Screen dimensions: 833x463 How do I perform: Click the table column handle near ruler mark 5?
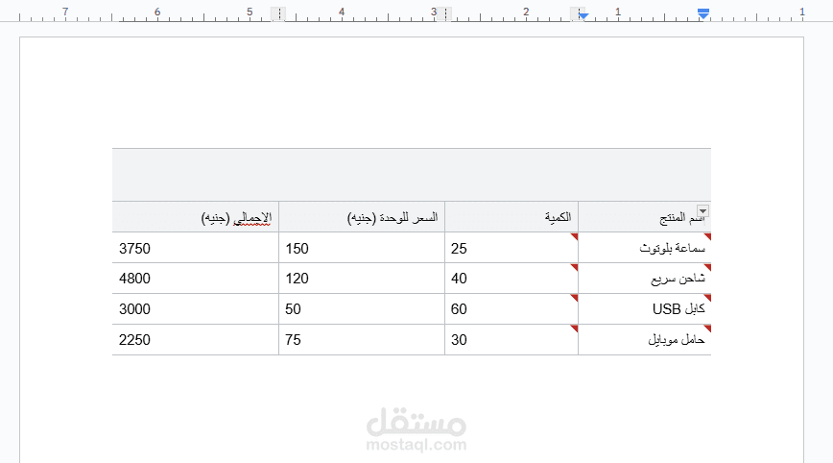click(278, 13)
